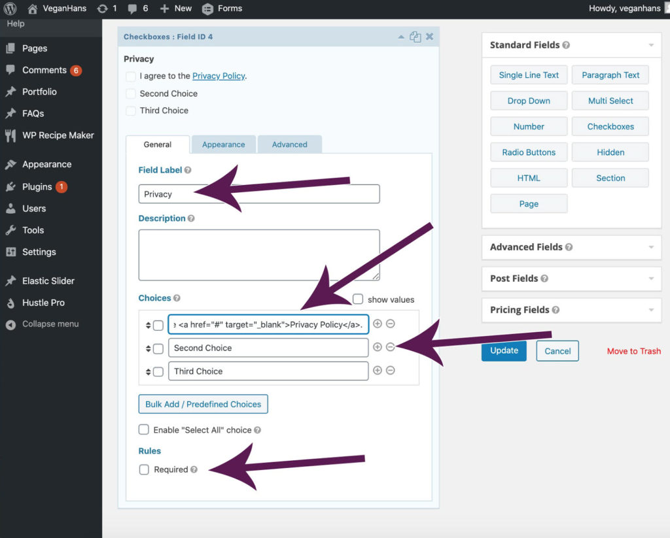Delete the field via the X icon

(429, 37)
